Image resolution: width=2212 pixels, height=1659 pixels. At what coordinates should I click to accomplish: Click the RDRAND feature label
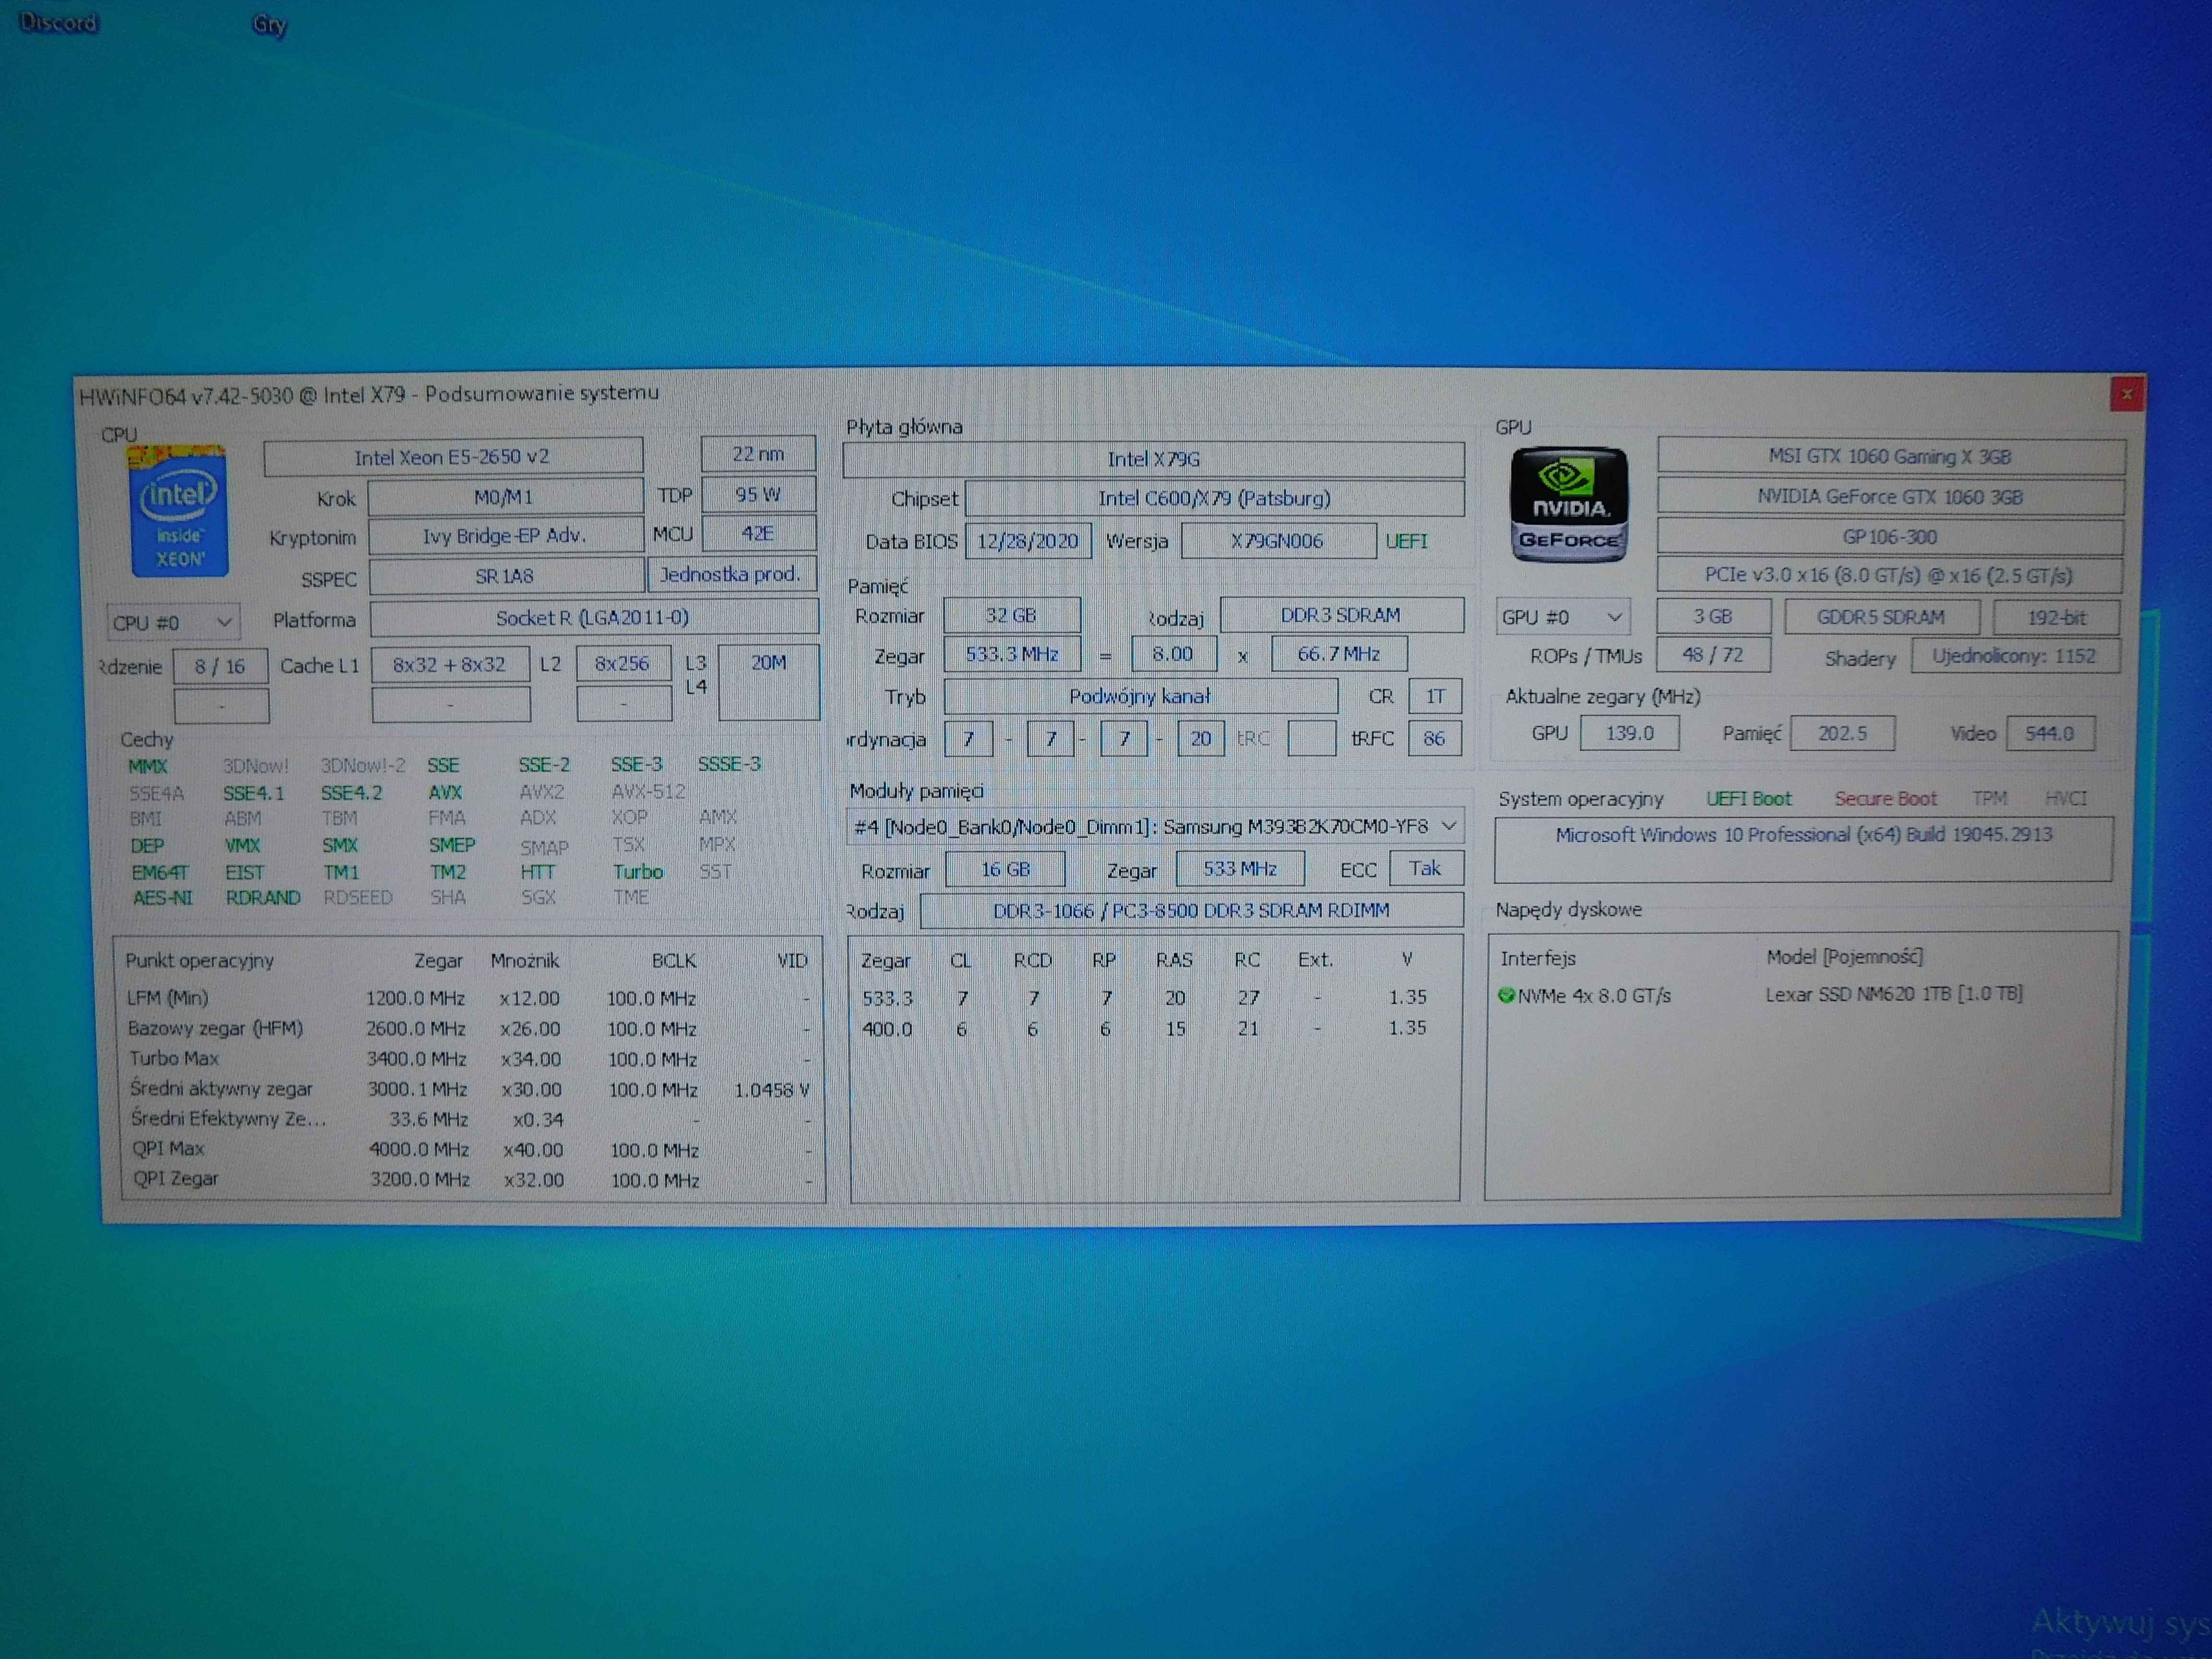coord(262,897)
